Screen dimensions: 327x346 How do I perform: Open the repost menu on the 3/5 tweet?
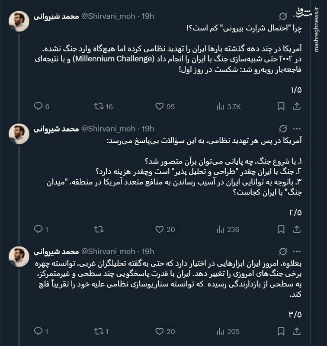[99, 332]
